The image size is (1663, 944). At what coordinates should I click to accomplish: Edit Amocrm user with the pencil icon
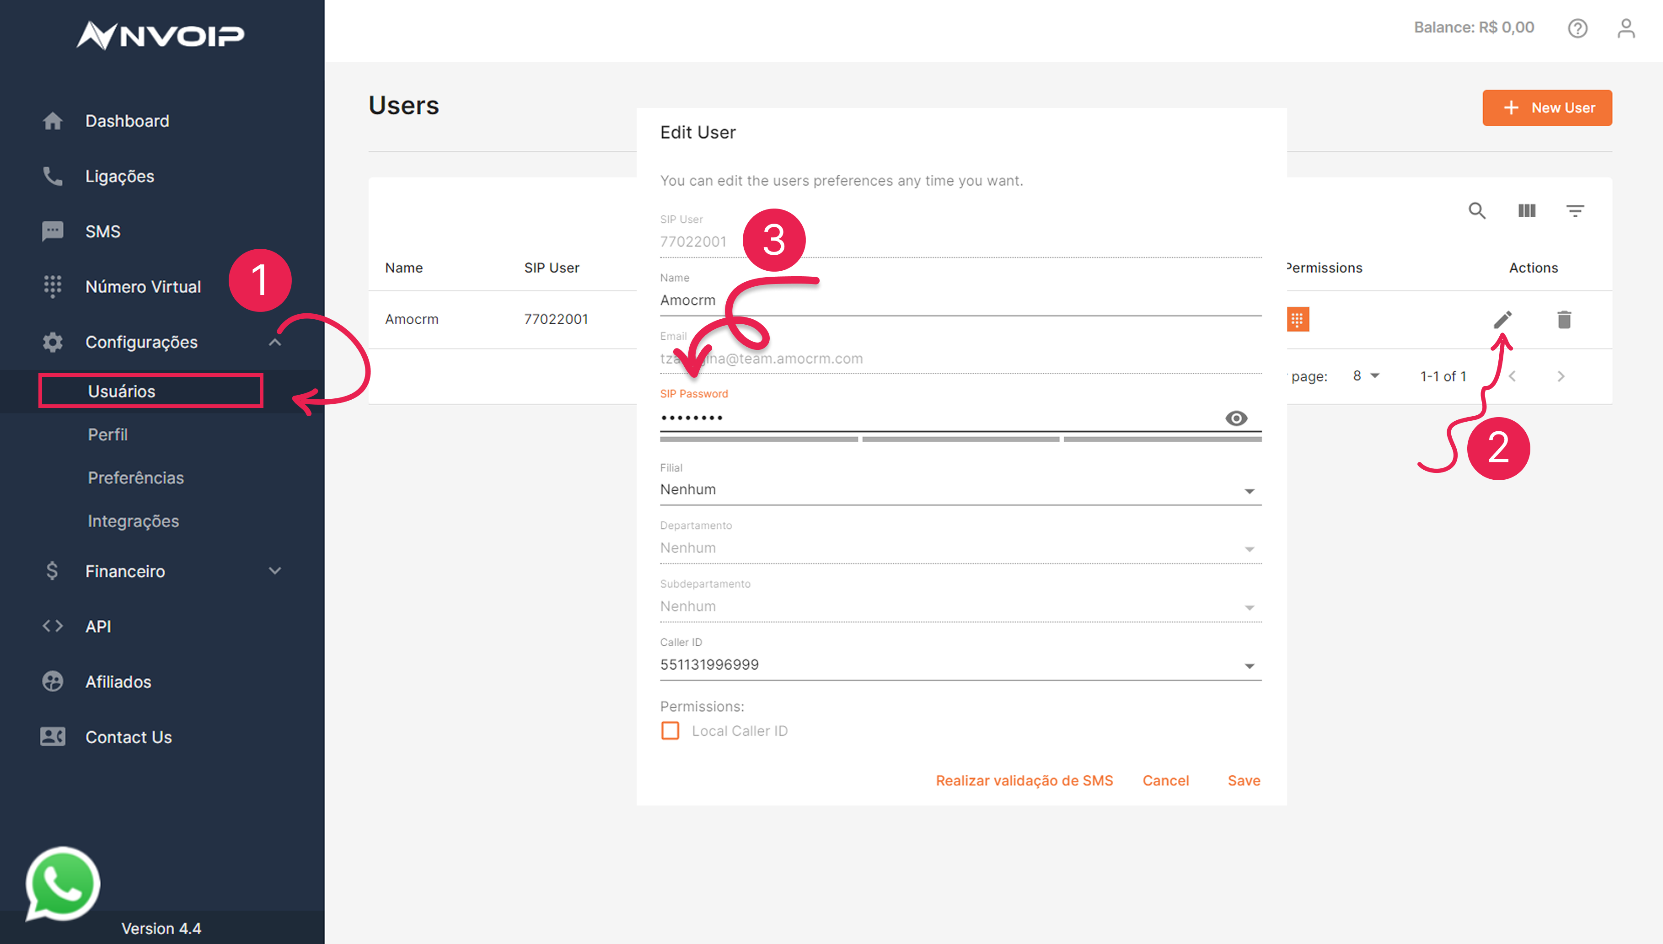(1502, 320)
